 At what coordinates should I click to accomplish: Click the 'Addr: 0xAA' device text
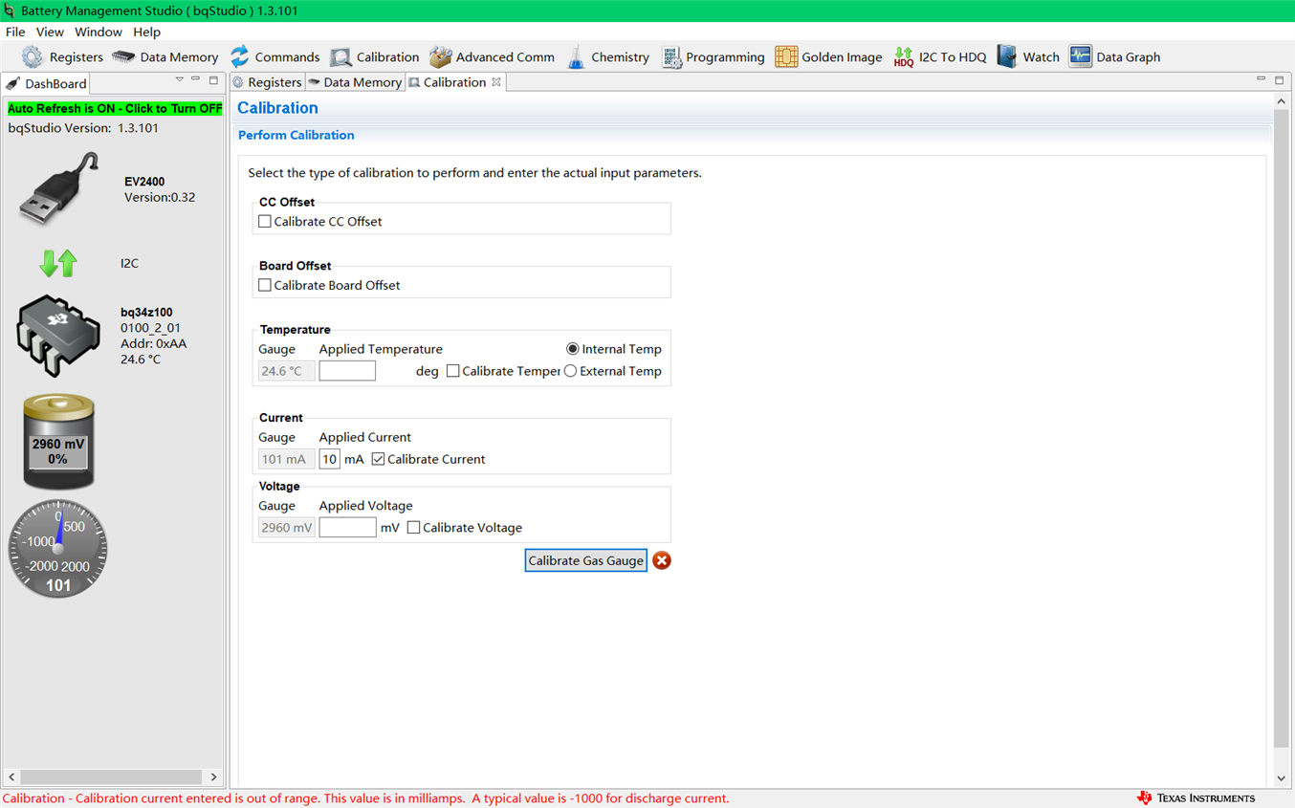(x=153, y=343)
